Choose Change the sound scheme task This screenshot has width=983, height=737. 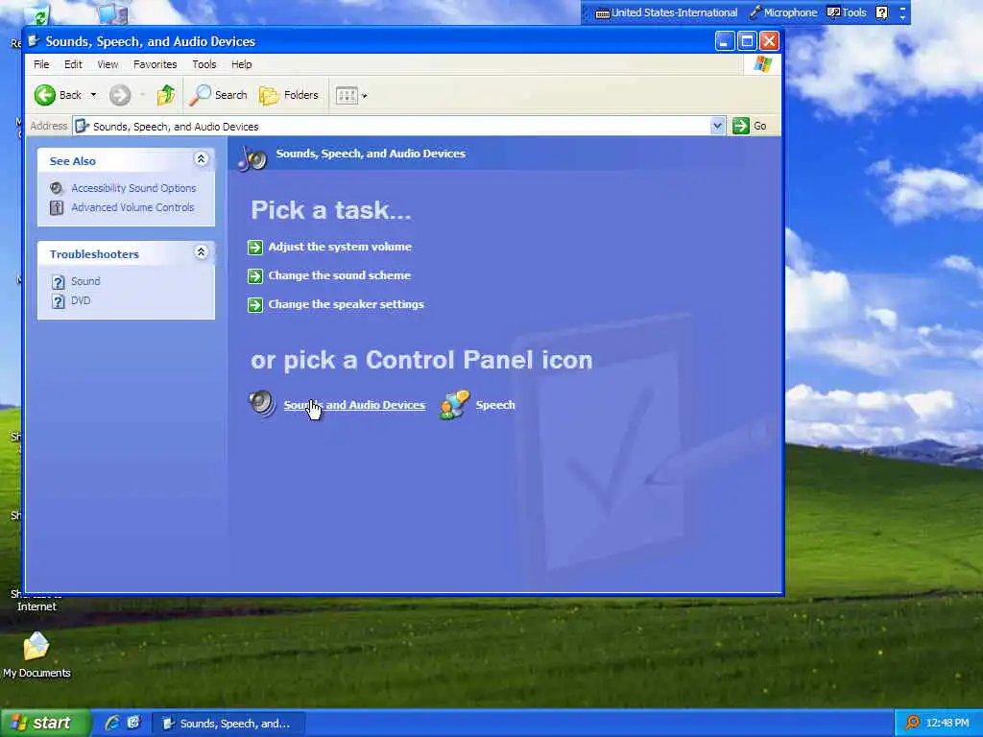tap(339, 275)
